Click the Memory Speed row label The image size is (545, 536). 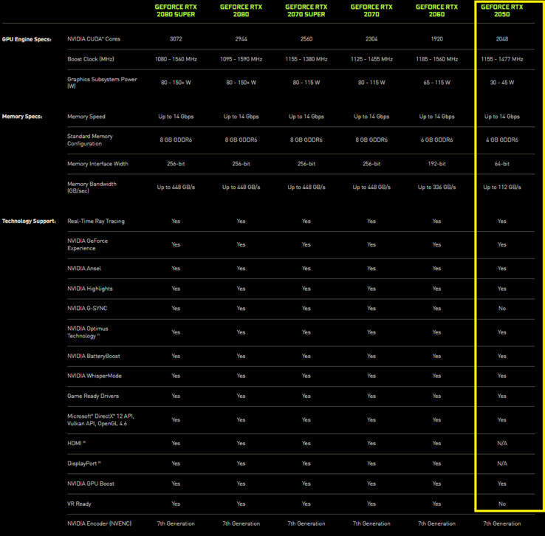click(86, 117)
